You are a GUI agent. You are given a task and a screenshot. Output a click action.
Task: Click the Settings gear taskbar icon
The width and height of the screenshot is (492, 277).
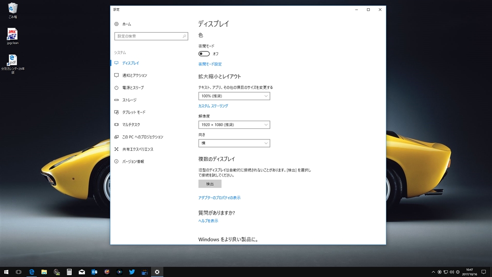157,272
